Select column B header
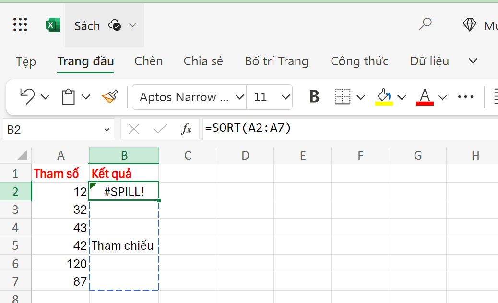This screenshot has height=303, width=498. pos(124,155)
